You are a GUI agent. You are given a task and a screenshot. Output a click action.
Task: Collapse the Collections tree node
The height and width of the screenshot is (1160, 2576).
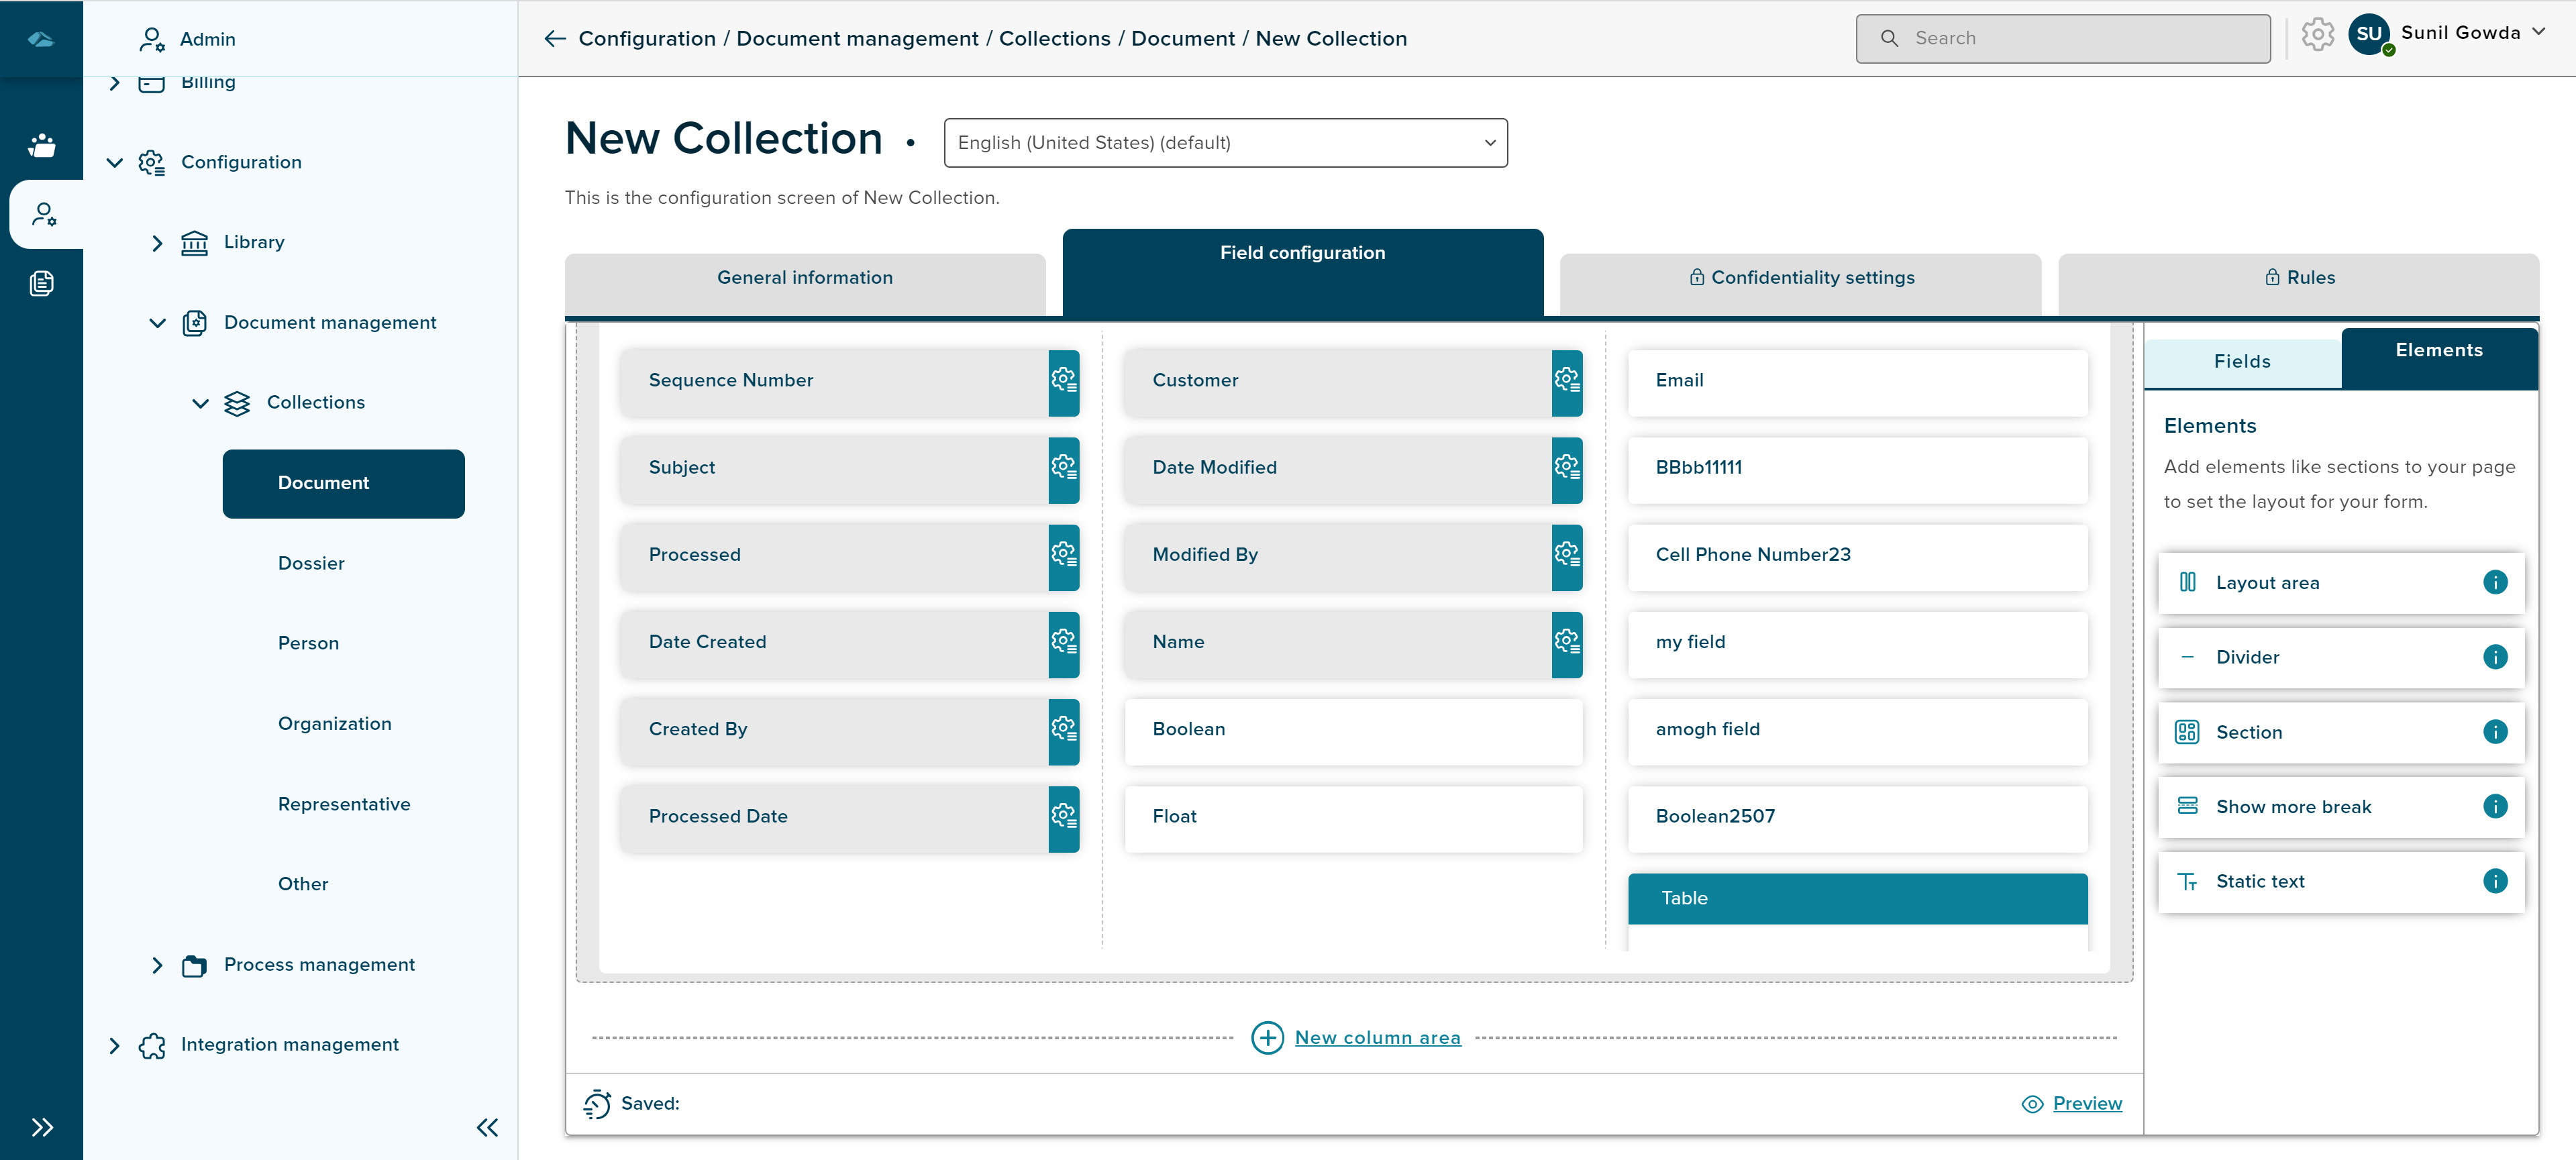200,403
